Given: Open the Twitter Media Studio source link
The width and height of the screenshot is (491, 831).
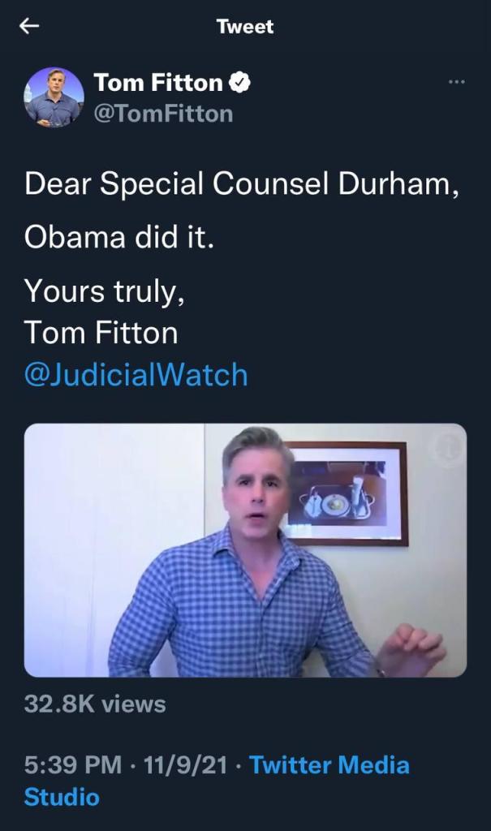Looking at the screenshot, I should 217,781.
